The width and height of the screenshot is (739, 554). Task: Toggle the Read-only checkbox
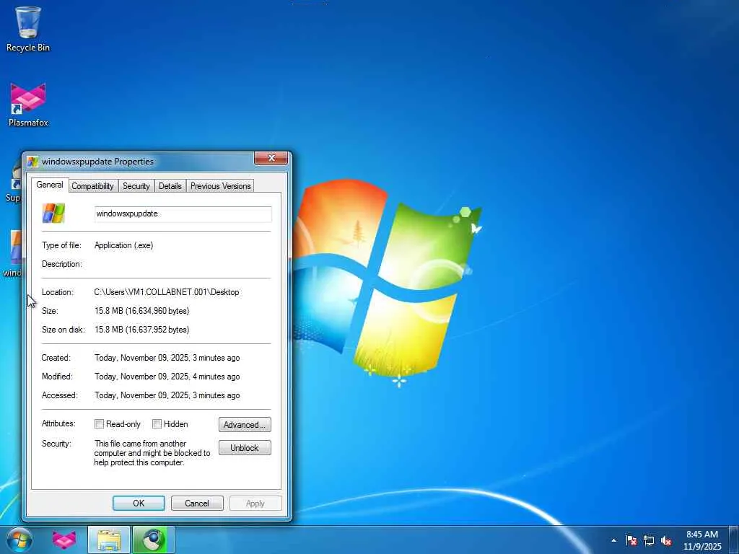pyautogui.click(x=99, y=424)
